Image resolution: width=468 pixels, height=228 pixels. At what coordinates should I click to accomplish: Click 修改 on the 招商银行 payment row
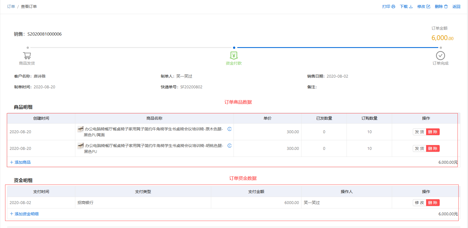[419, 203]
